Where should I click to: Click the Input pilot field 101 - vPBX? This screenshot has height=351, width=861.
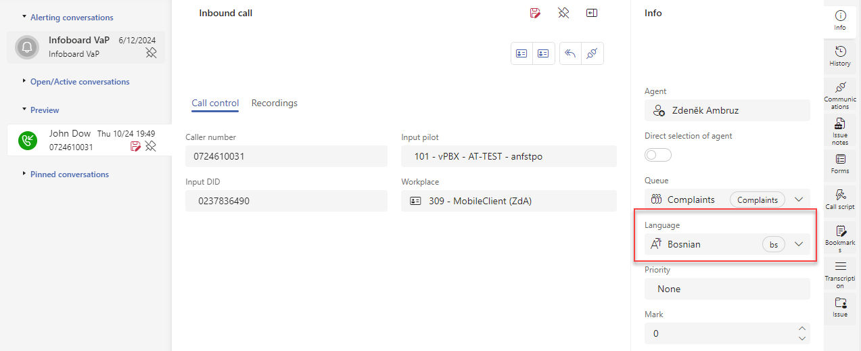tap(509, 156)
